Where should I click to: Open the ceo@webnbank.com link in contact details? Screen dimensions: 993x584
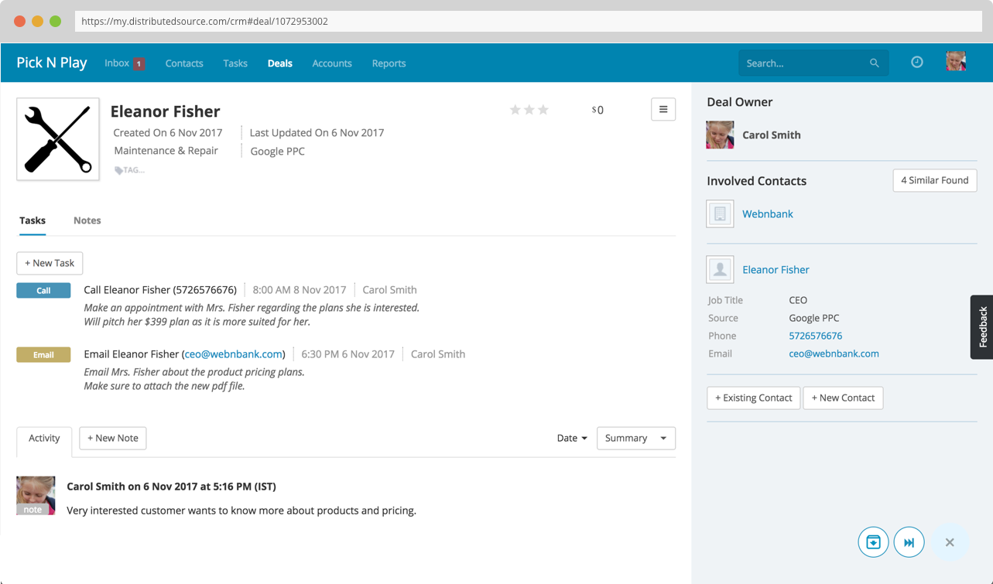[834, 353]
